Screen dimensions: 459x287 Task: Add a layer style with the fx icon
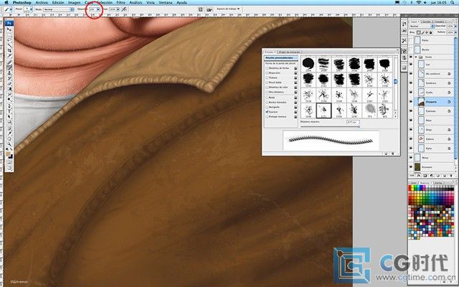419,176
